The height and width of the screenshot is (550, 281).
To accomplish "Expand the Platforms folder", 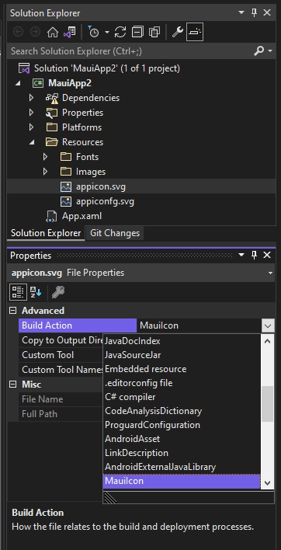I will (32, 127).
